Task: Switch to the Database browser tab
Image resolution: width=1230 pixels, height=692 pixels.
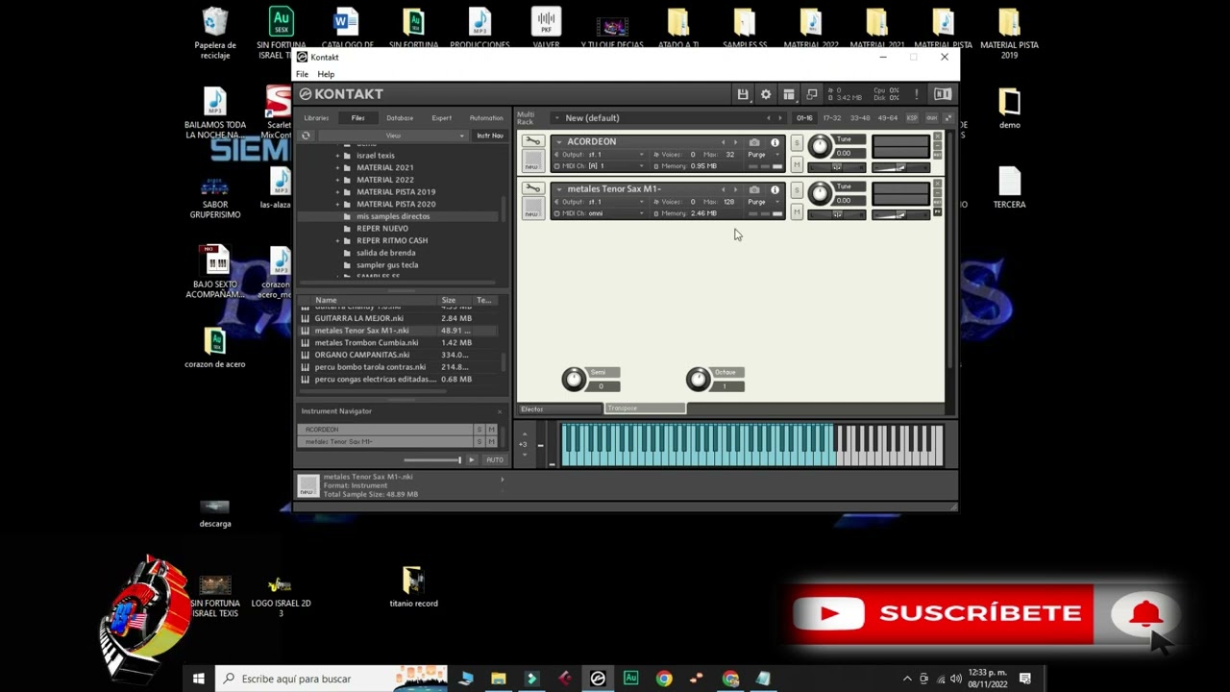Action: (x=400, y=118)
